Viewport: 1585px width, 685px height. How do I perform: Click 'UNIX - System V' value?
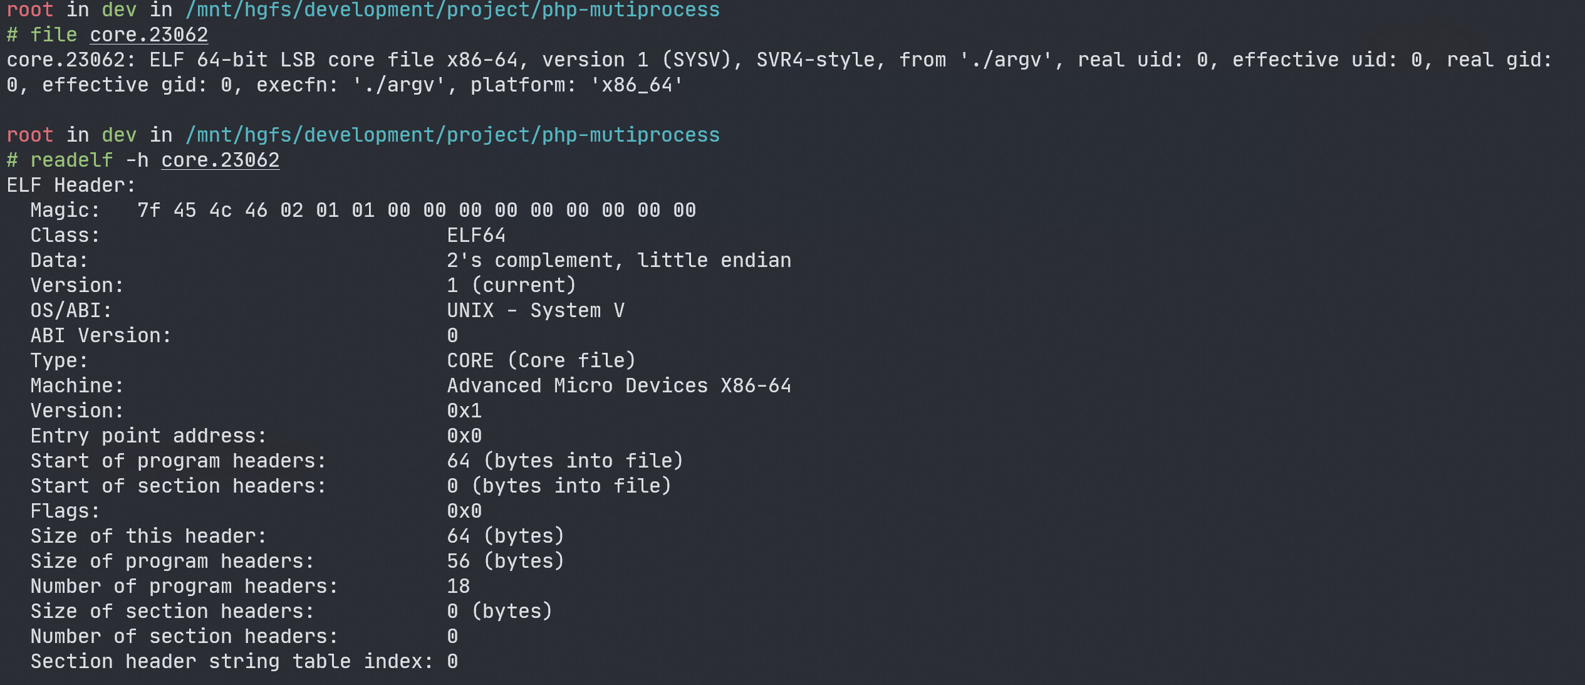coord(536,311)
